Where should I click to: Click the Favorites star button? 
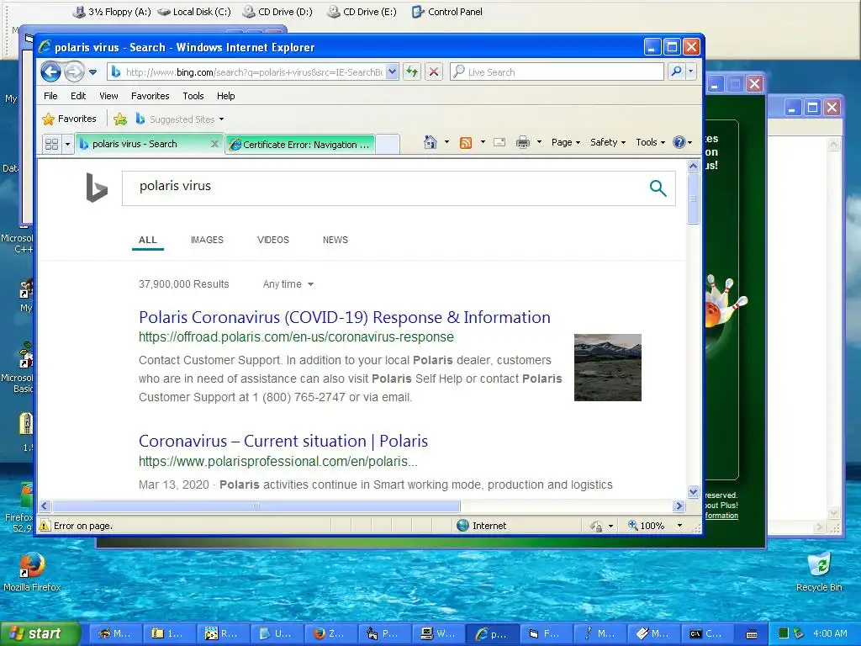click(69, 119)
